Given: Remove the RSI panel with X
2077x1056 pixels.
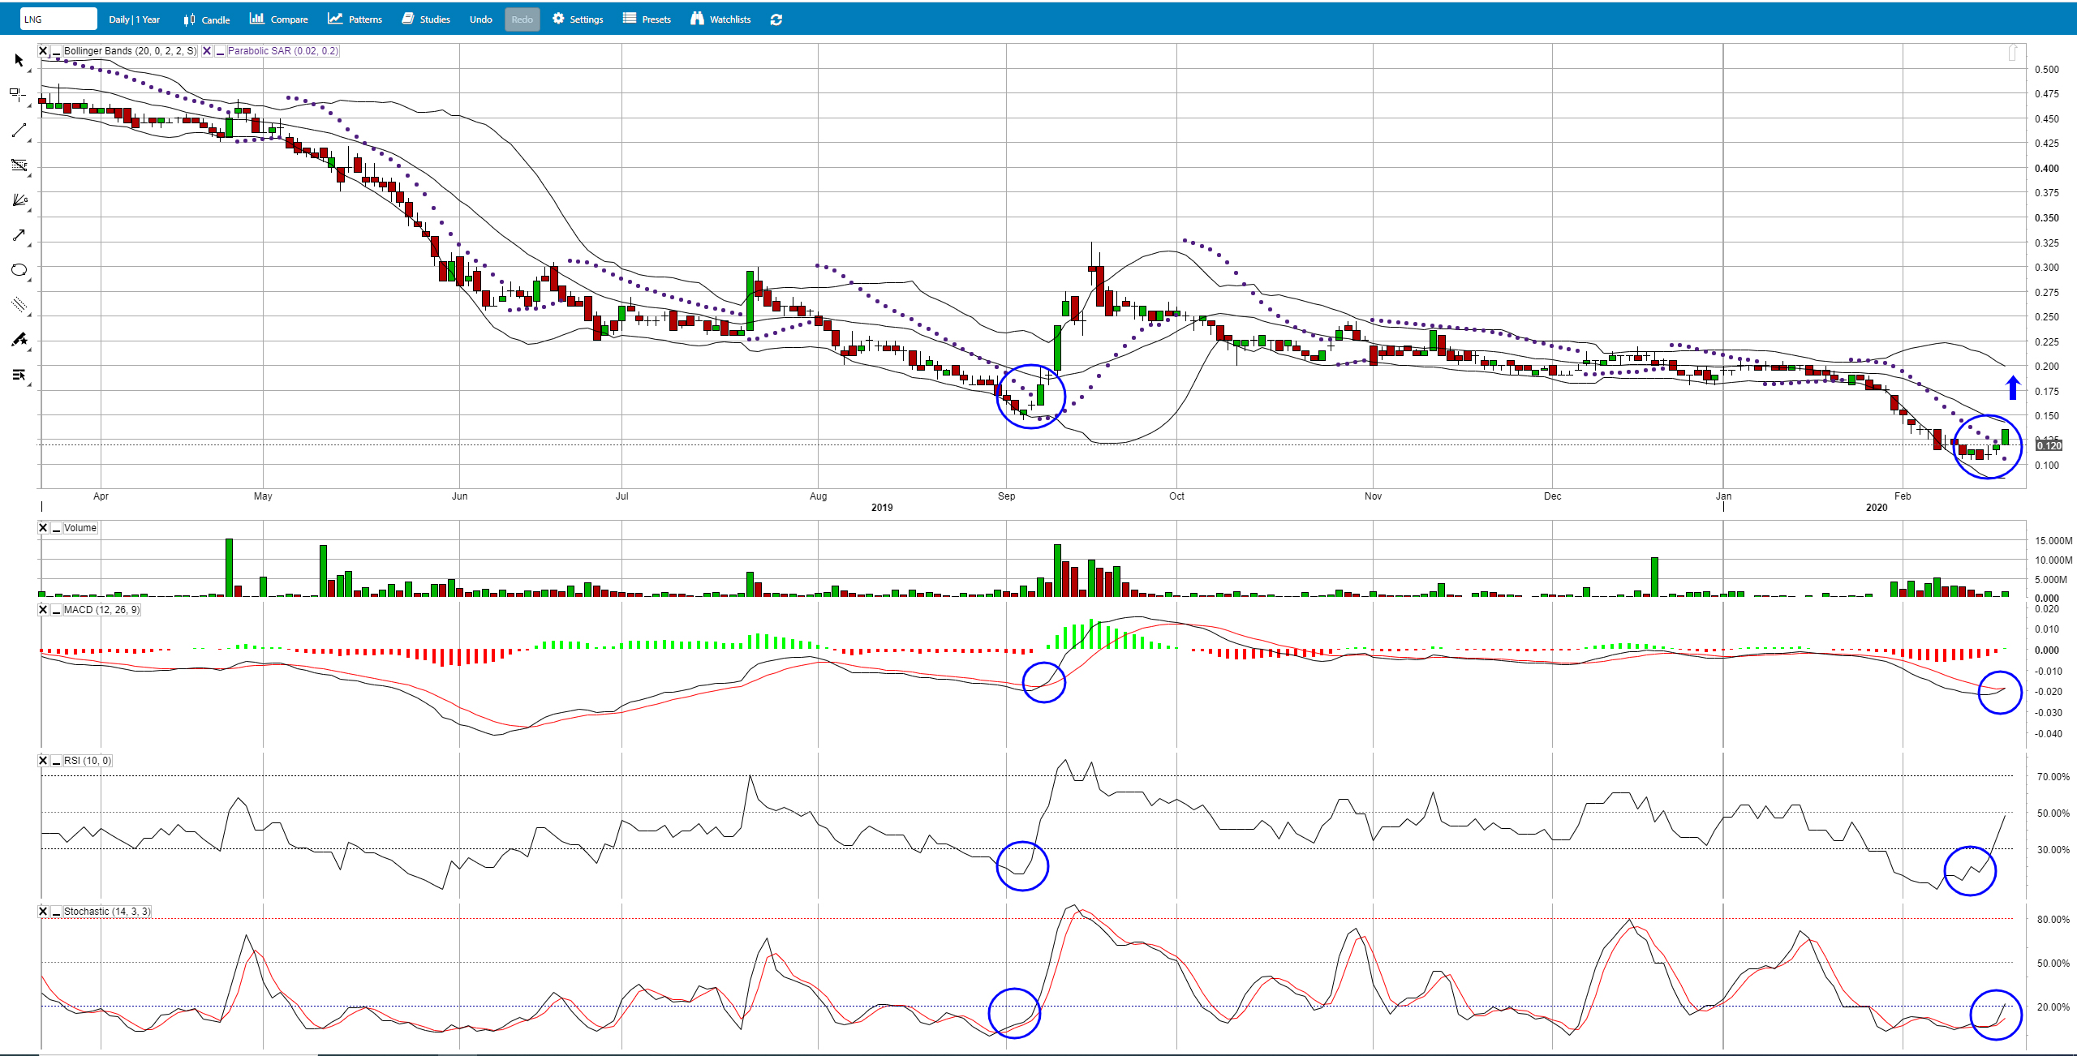Looking at the screenshot, I should point(43,761).
